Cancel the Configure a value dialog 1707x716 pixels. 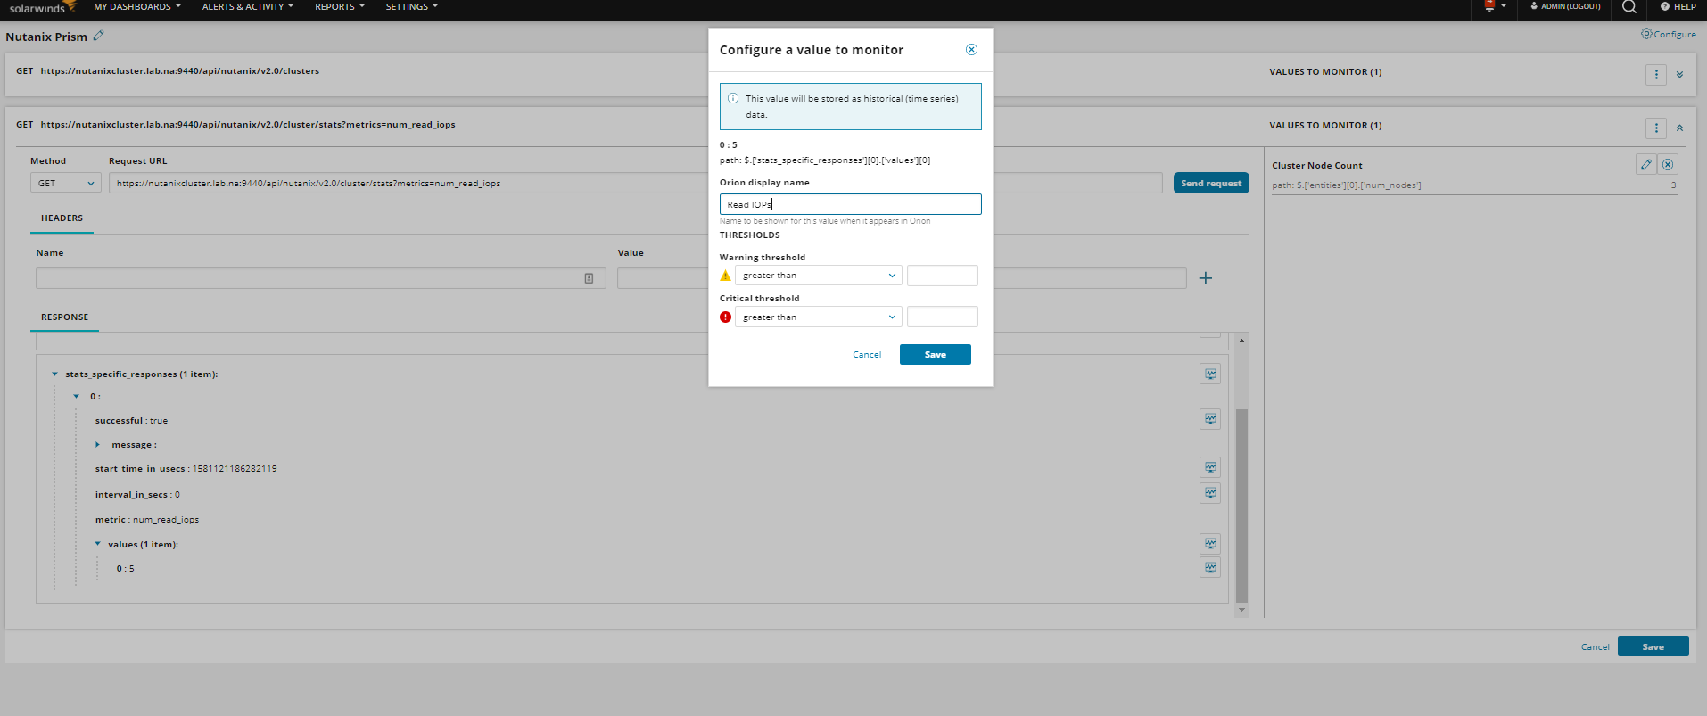click(x=867, y=355)
